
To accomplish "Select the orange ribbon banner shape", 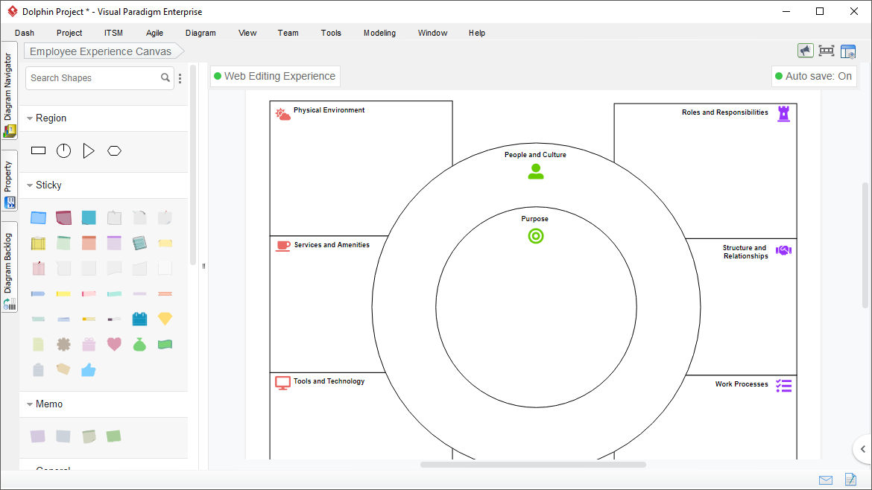I will pos(165,293).
